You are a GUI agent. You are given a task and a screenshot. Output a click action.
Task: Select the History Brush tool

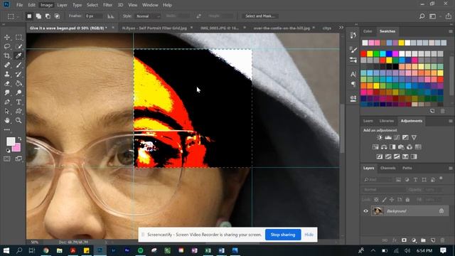click(18, 74)
